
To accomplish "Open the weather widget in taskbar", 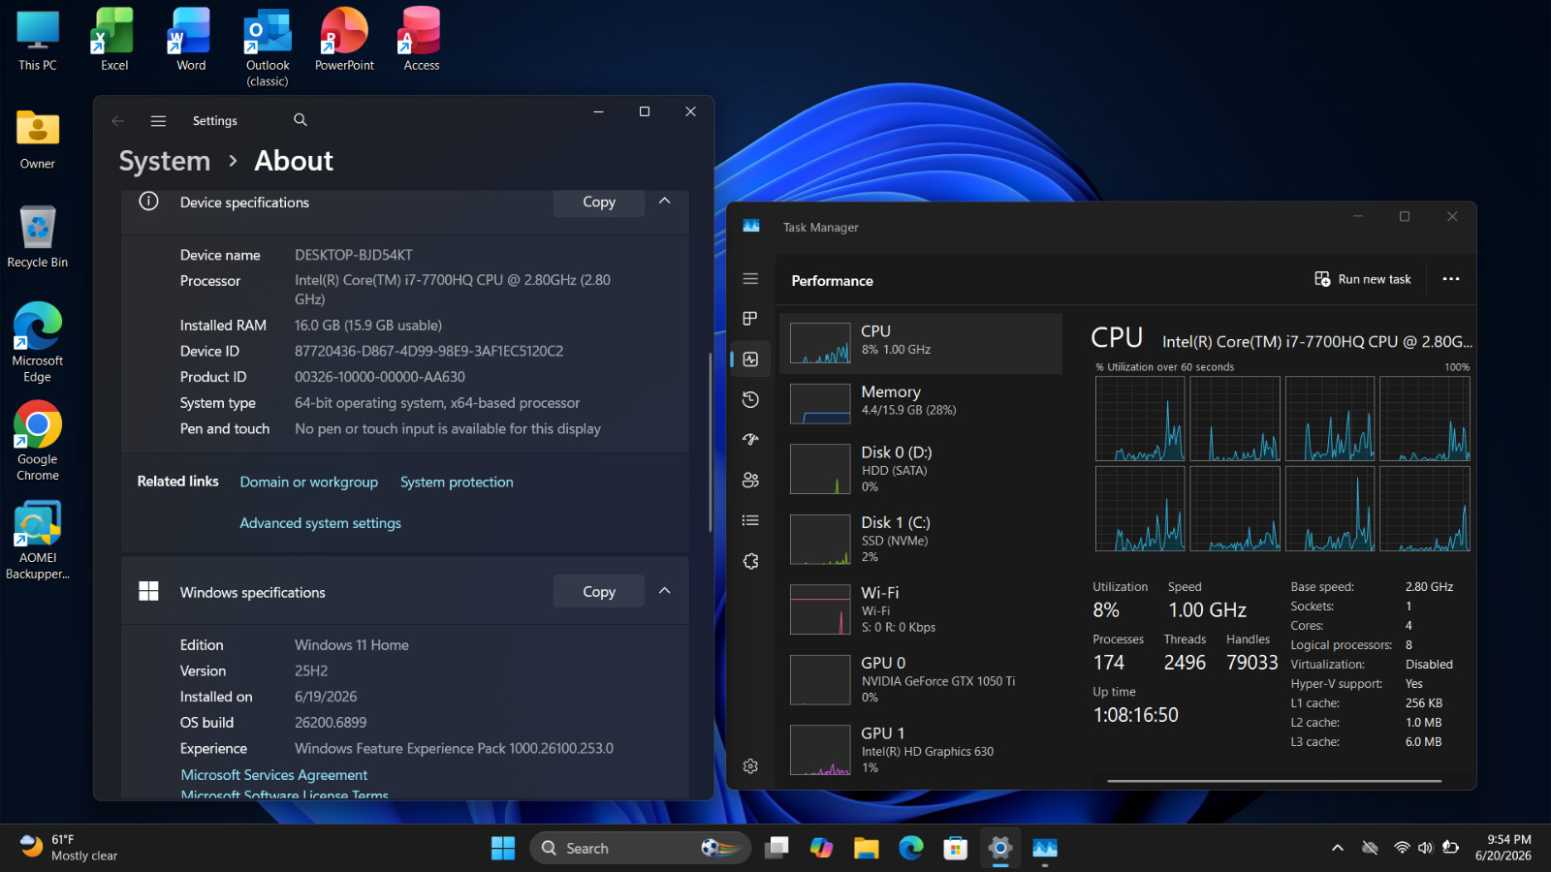I will [x=68, y=848].
